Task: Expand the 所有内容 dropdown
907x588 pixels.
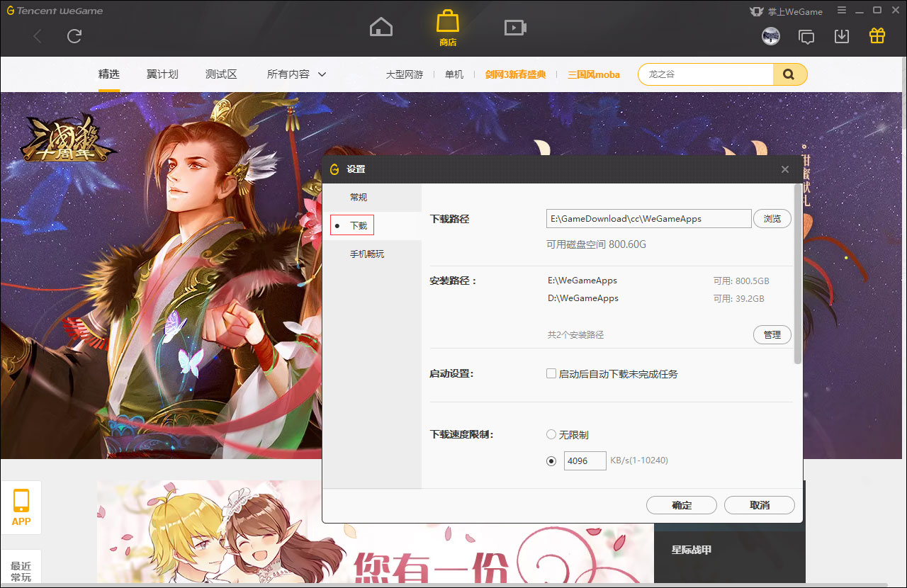Action: [x=295, y=74]
